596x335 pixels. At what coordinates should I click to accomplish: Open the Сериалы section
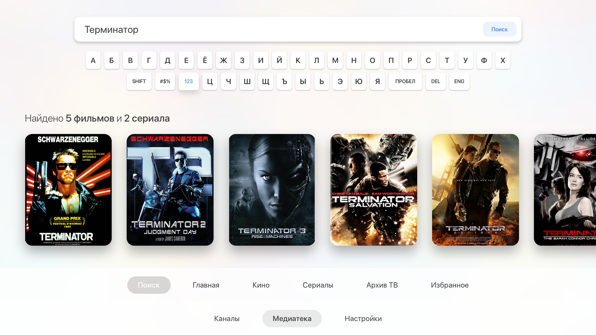pyautogui.click(x=318, y=285)
